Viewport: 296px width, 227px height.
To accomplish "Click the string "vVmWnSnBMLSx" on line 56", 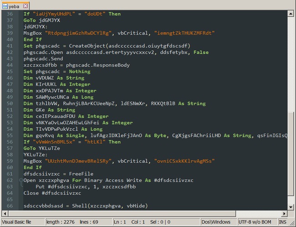I will point(54,142).
